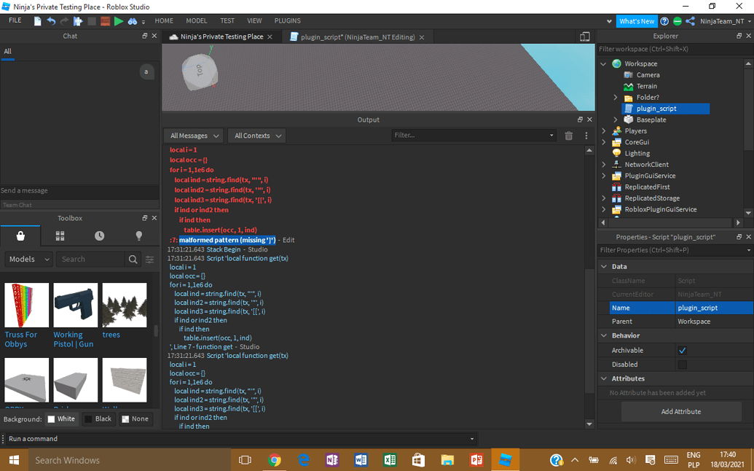
Task: Open the Models category dropdown in Toolbox
Action: (28, 259)
